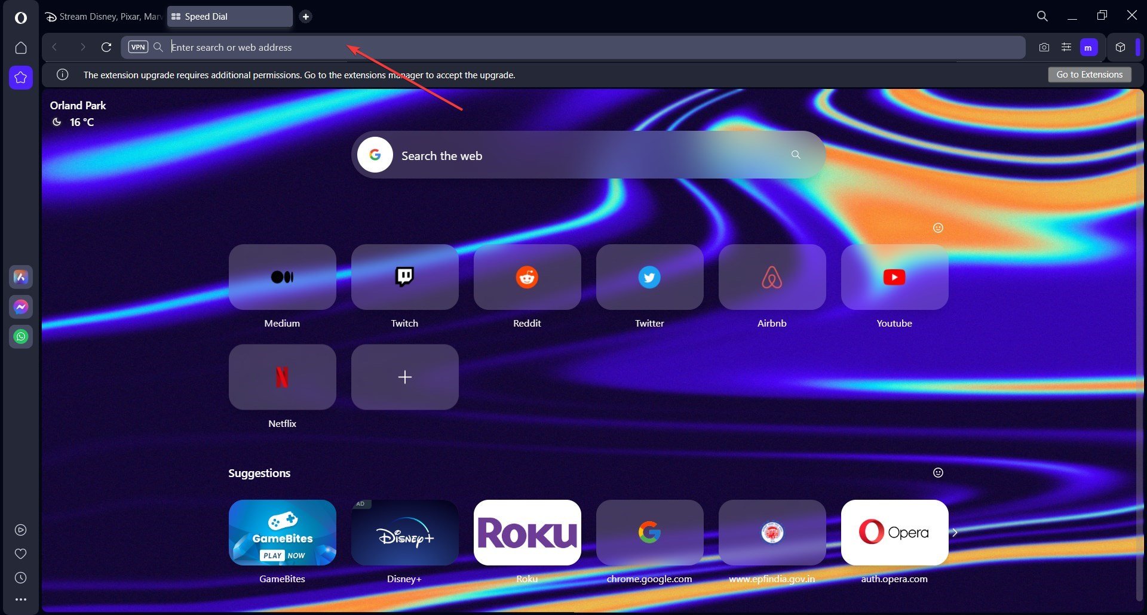This screenshot has height=615, width=1147.
Task: Click the magnifier in web search box
Action: click(x=796, y=155)
